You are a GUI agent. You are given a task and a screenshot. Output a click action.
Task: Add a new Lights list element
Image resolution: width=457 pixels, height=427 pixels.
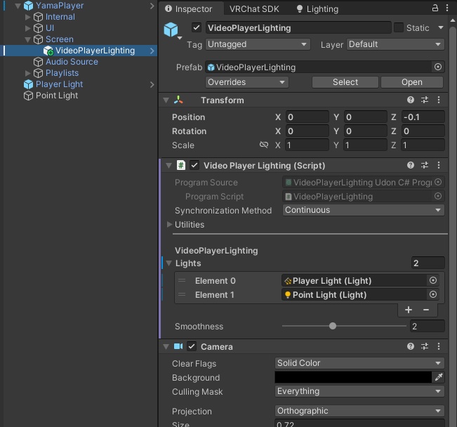(409, 310)
